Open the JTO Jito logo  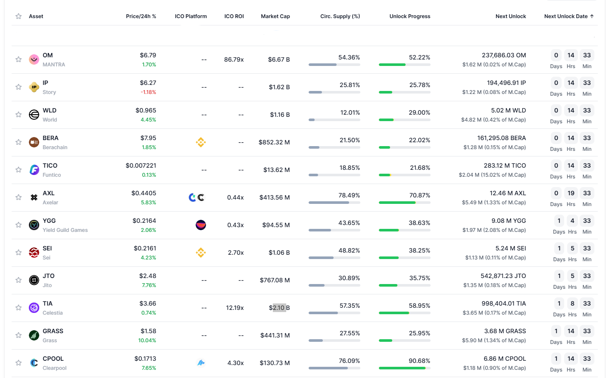(x=34, y=280)
